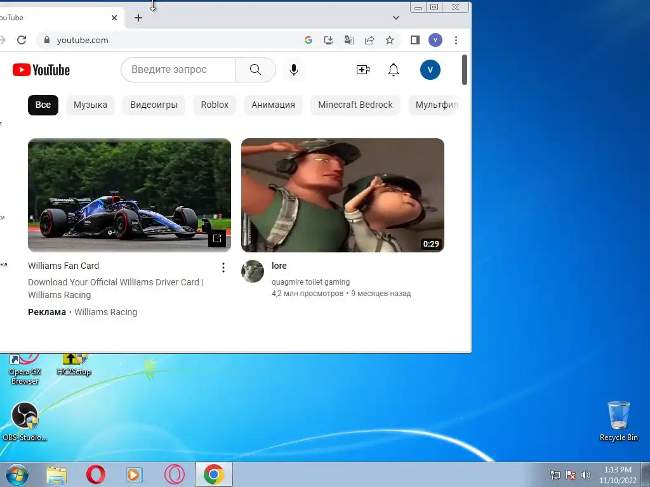Open volume speaker tray icon
Screen dimensions: 650x487
coord(586,475)
